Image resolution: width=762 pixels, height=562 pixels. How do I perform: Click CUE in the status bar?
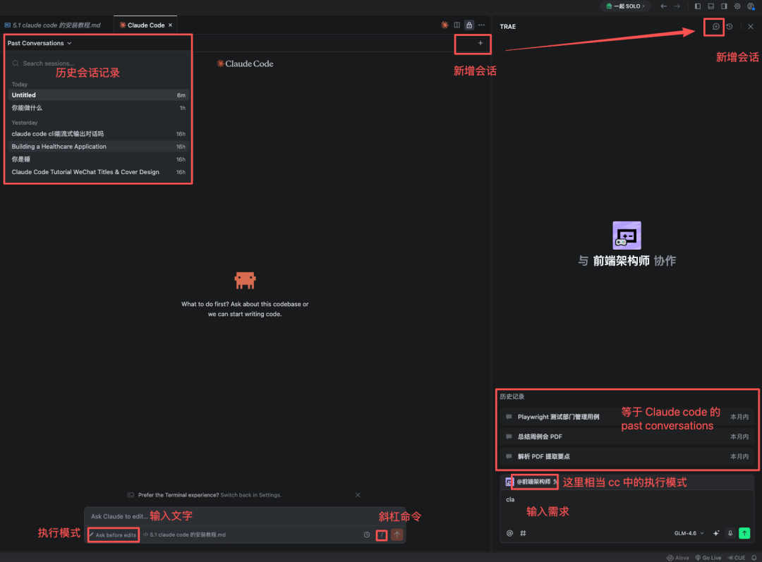tap(736, 558)
